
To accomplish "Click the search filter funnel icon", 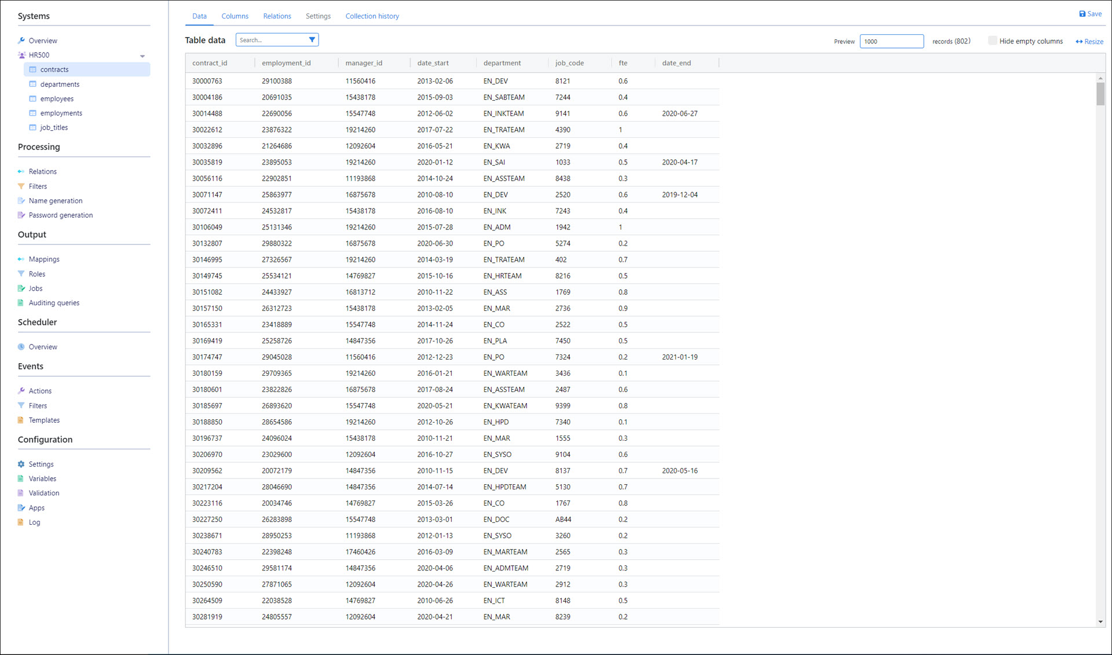I will [312, 40].
